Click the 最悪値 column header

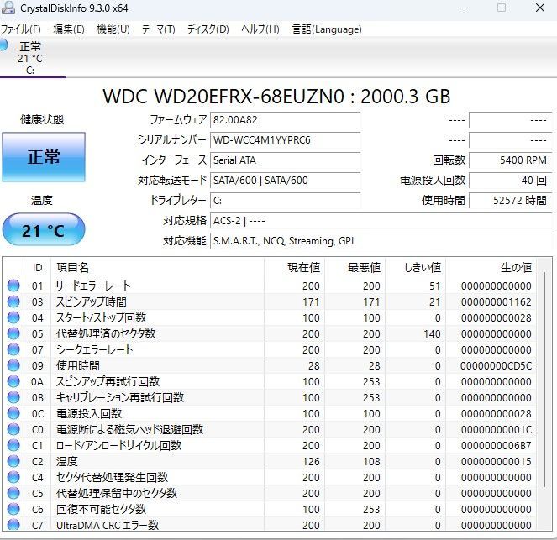point(355,267)
